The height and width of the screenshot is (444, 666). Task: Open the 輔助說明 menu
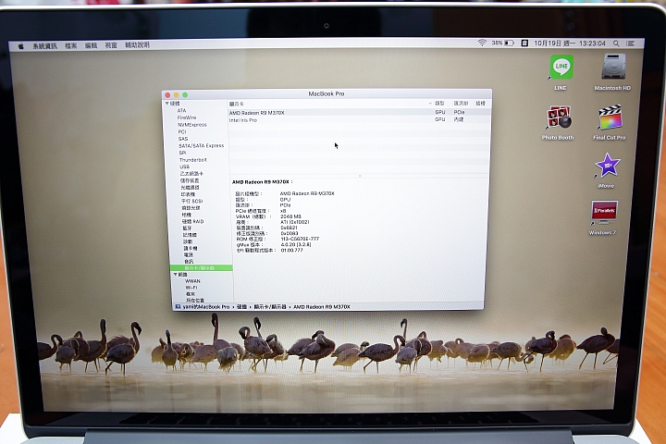(137, 44)
